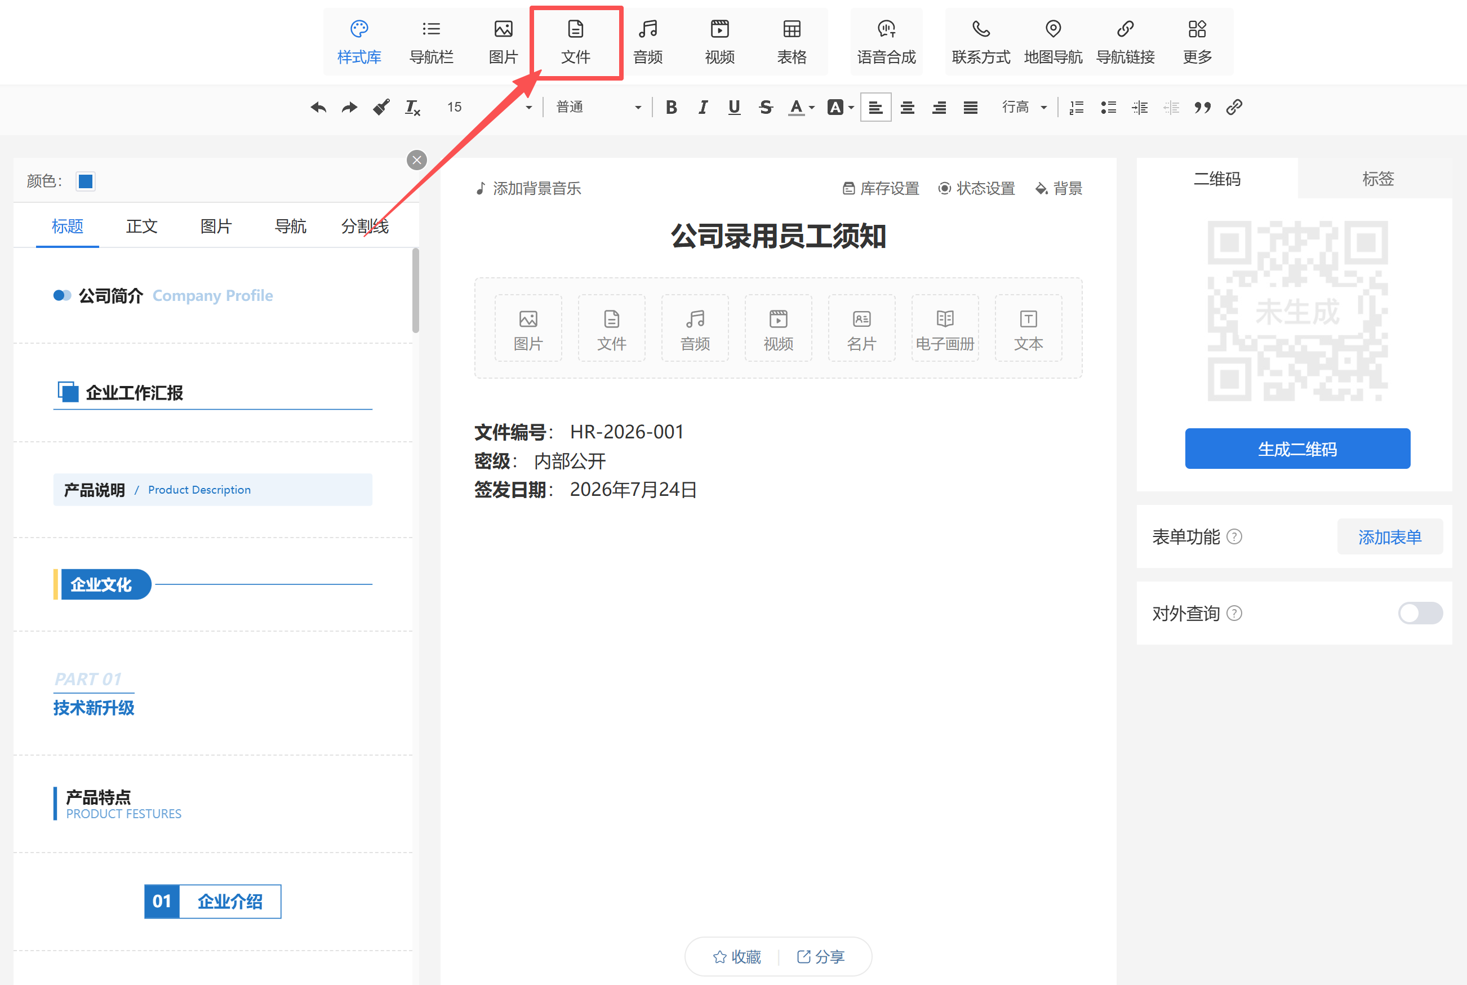
Task: Toggle underline formatting
Action: (x=734, y=108)
